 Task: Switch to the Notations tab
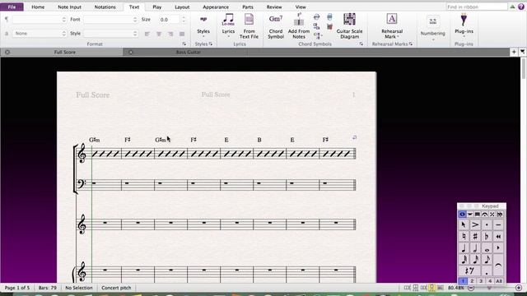pos(105,7)
